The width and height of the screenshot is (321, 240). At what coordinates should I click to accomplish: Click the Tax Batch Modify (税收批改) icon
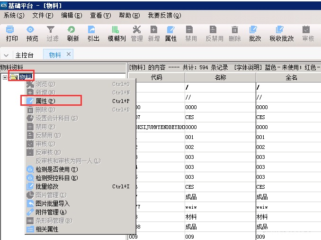[282, 33]
